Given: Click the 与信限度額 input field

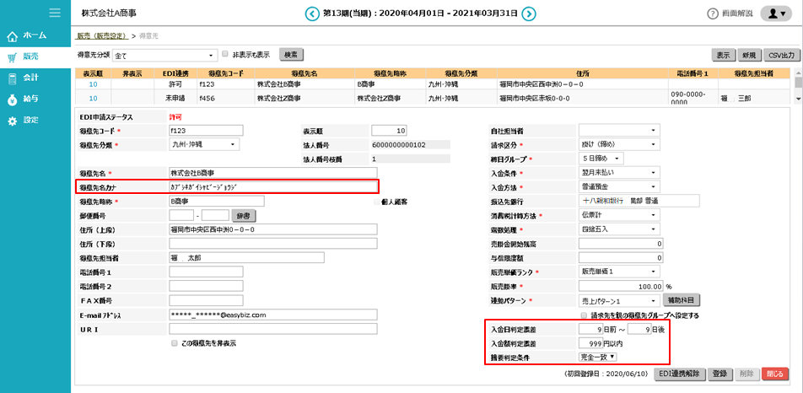Looking at the screenshot, I should click(x=621, y=257).
